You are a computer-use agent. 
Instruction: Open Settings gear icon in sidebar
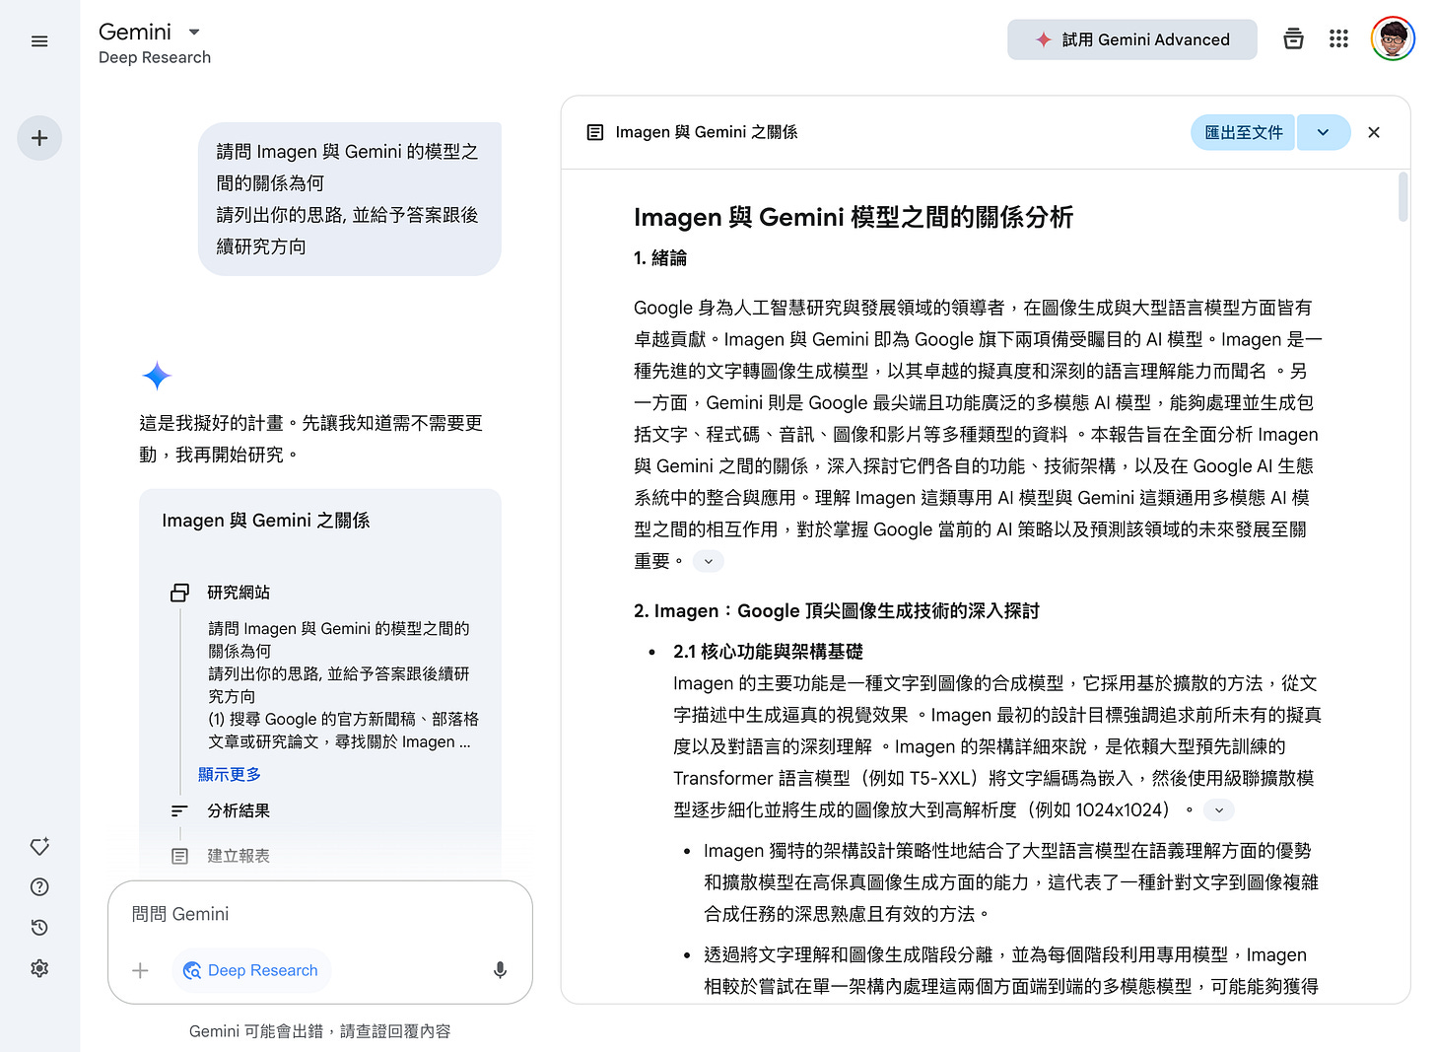[x=39, y=968]
